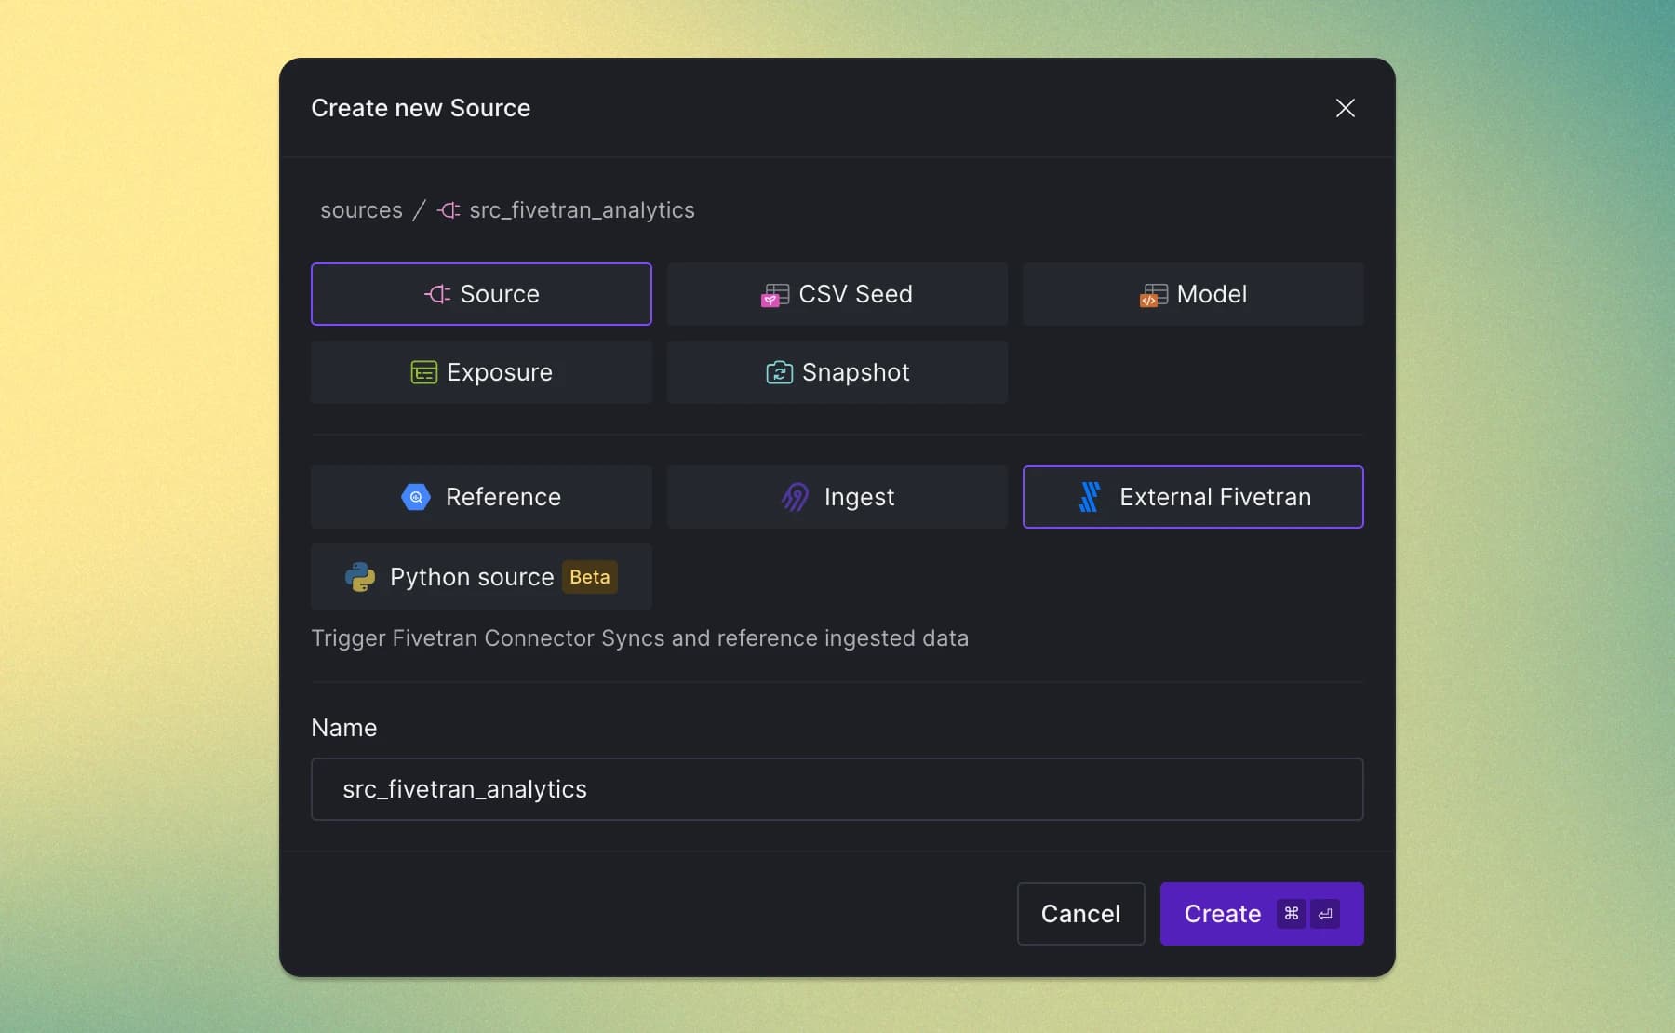Click the blue BigQuery Reference icon
Image resolution: width=1675 pixels, height=1033 pixels.
(416, 497)
